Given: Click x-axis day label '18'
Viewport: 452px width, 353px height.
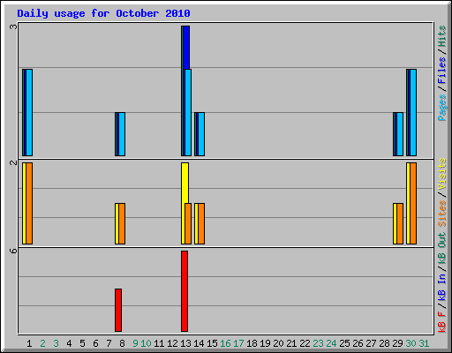Looking at the screenshot, I should 252,343.
